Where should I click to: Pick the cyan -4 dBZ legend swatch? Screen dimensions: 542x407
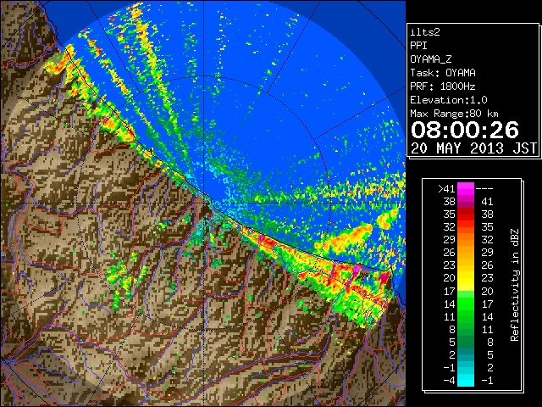[x=466, y=380]
